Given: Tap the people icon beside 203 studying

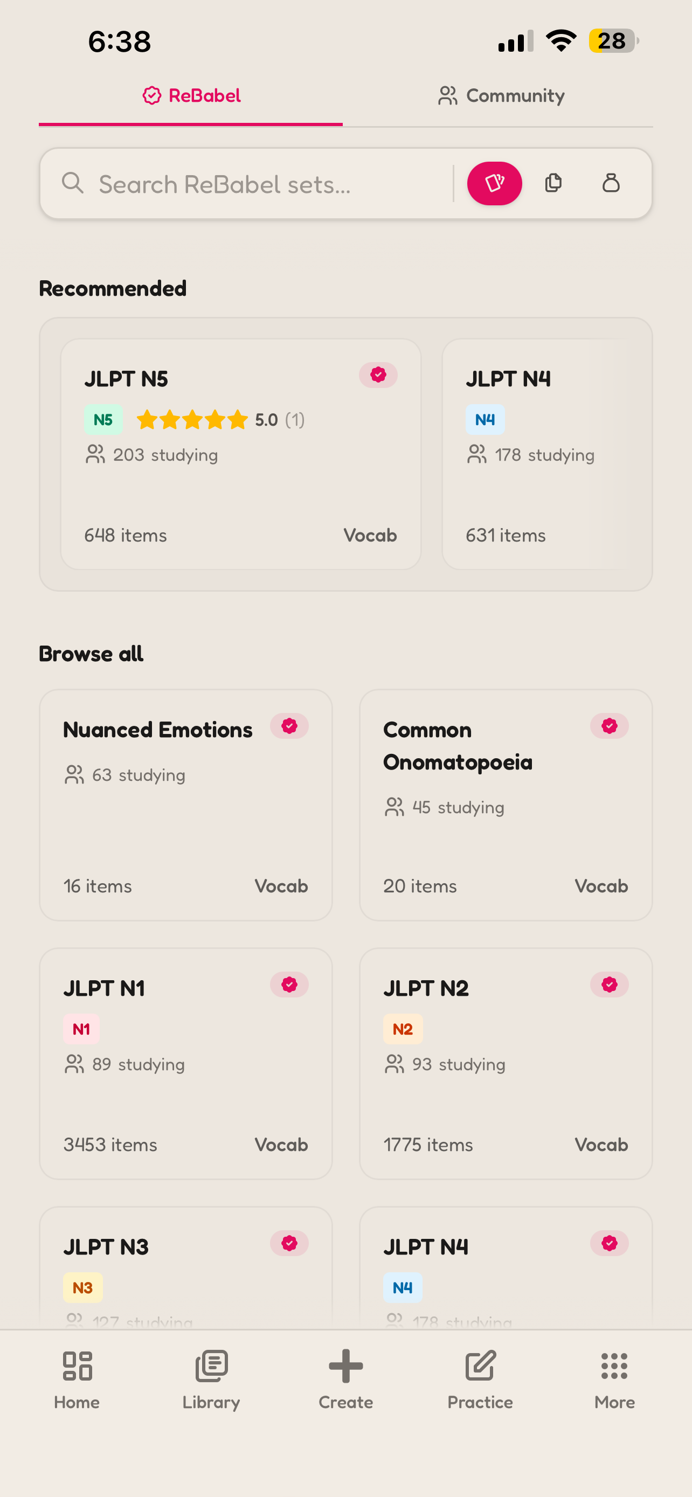Looking at the screenshot, I should point(95,454).
